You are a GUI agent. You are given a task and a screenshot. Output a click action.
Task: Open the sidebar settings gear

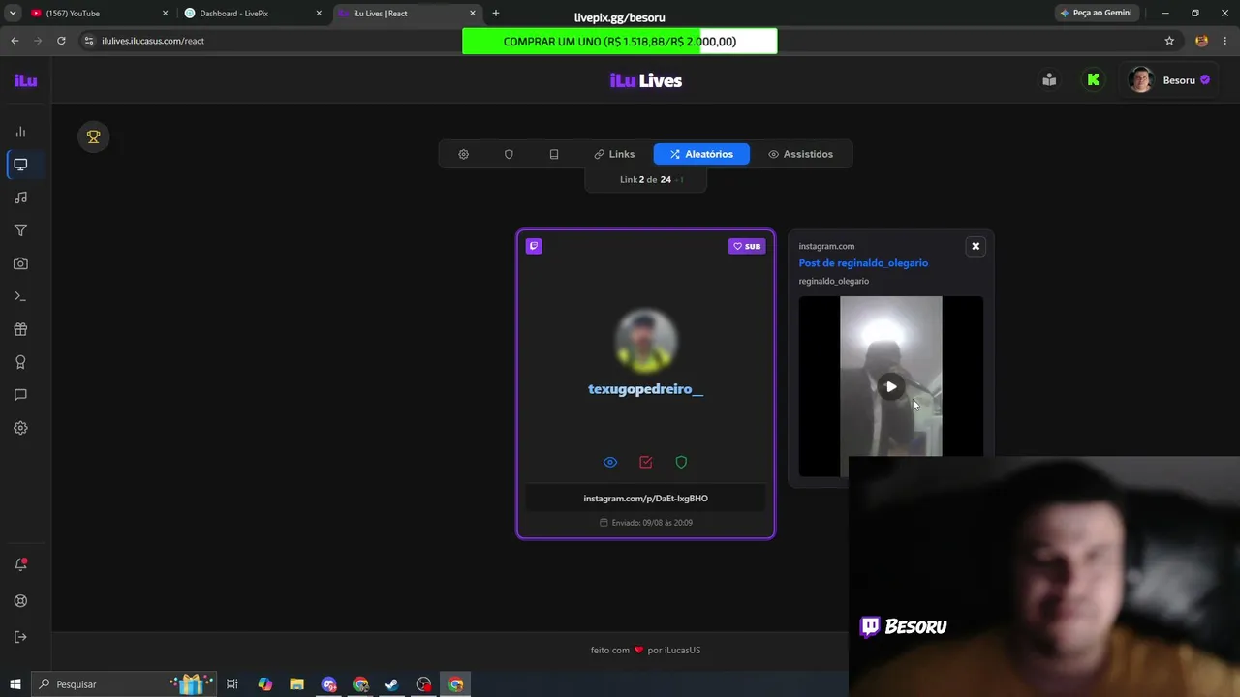tap(20, 428)
